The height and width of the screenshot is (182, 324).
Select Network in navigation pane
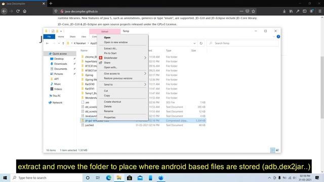coord(57,103)
